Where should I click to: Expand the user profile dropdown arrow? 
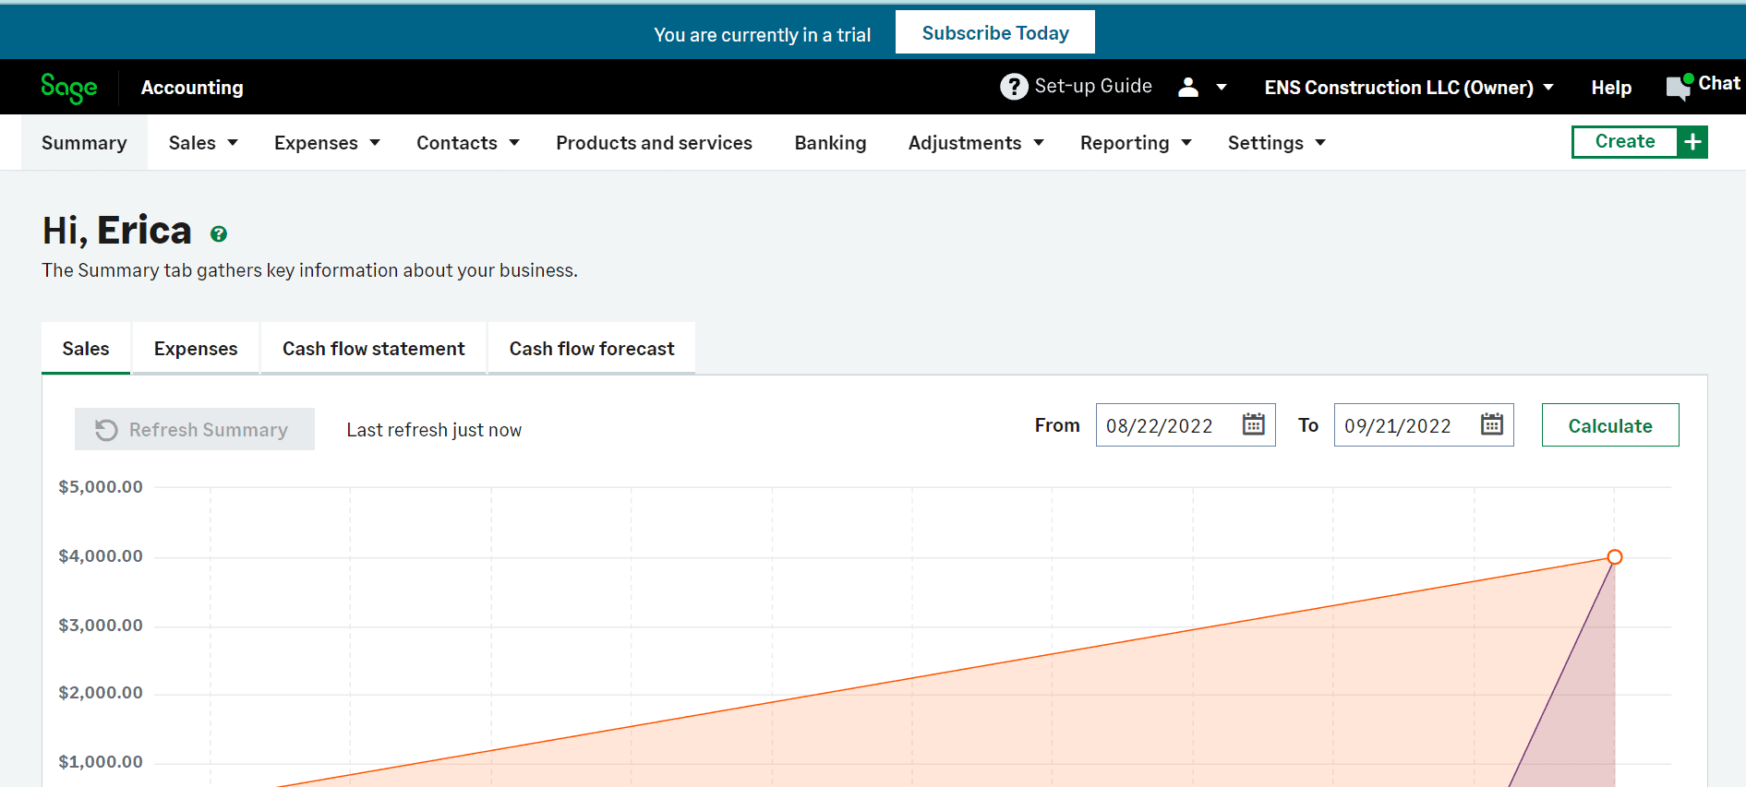point(1222,88)
